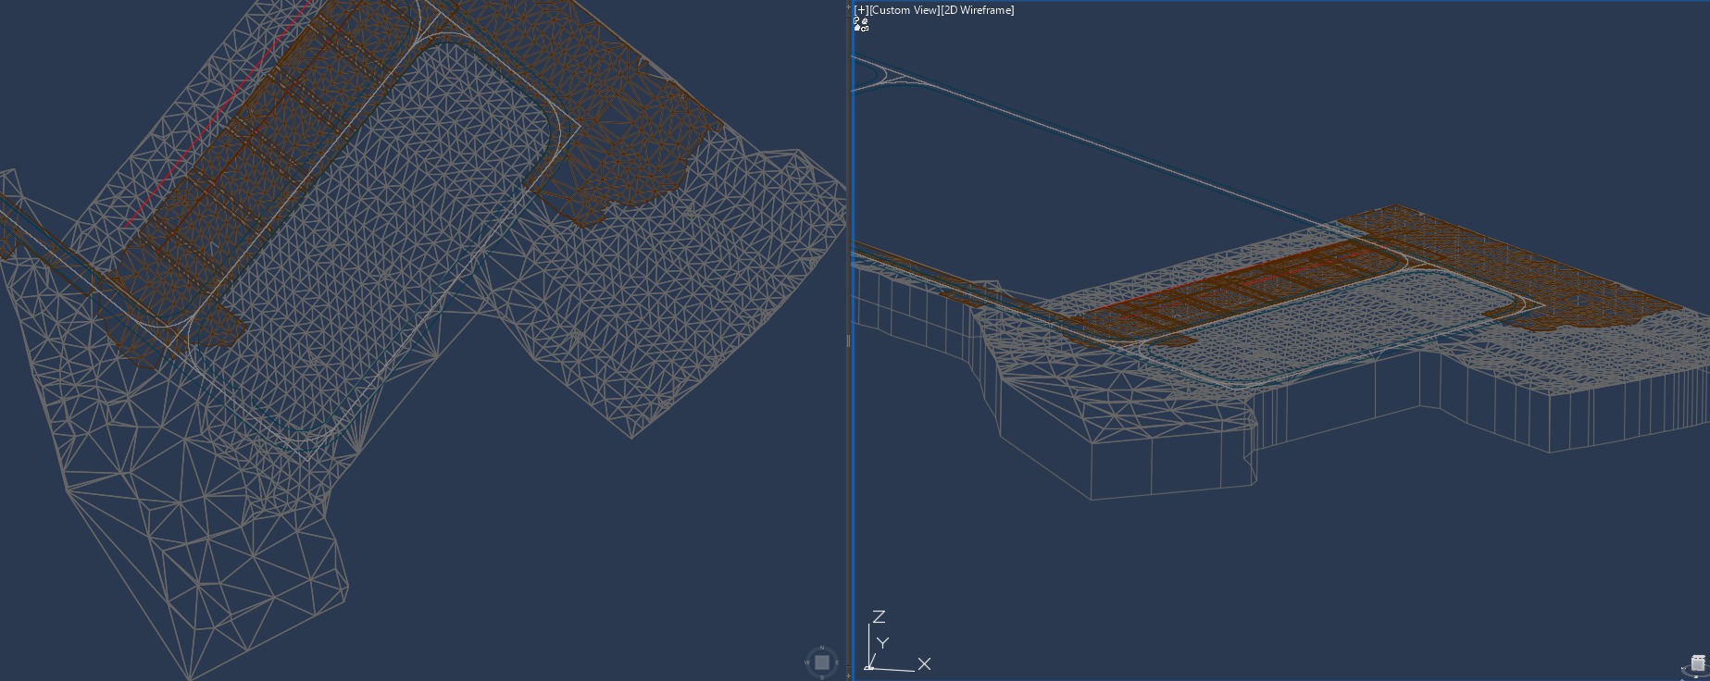Open the [+] viewport controls menu

pos(861,10)
